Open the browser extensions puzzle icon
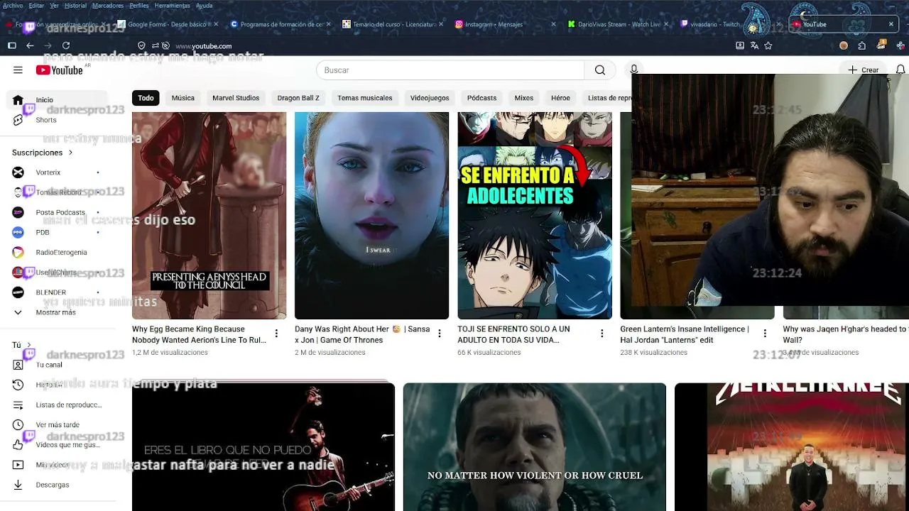This screenshot has width=909, height=511. pyautogui.click(x=861, y=45)
